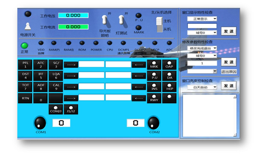Click the large empty log text area
257x154 pixels.
coord(208,115)
